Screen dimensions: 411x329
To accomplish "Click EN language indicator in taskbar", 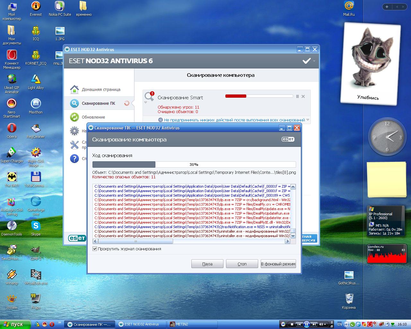I will click(339, 324).
